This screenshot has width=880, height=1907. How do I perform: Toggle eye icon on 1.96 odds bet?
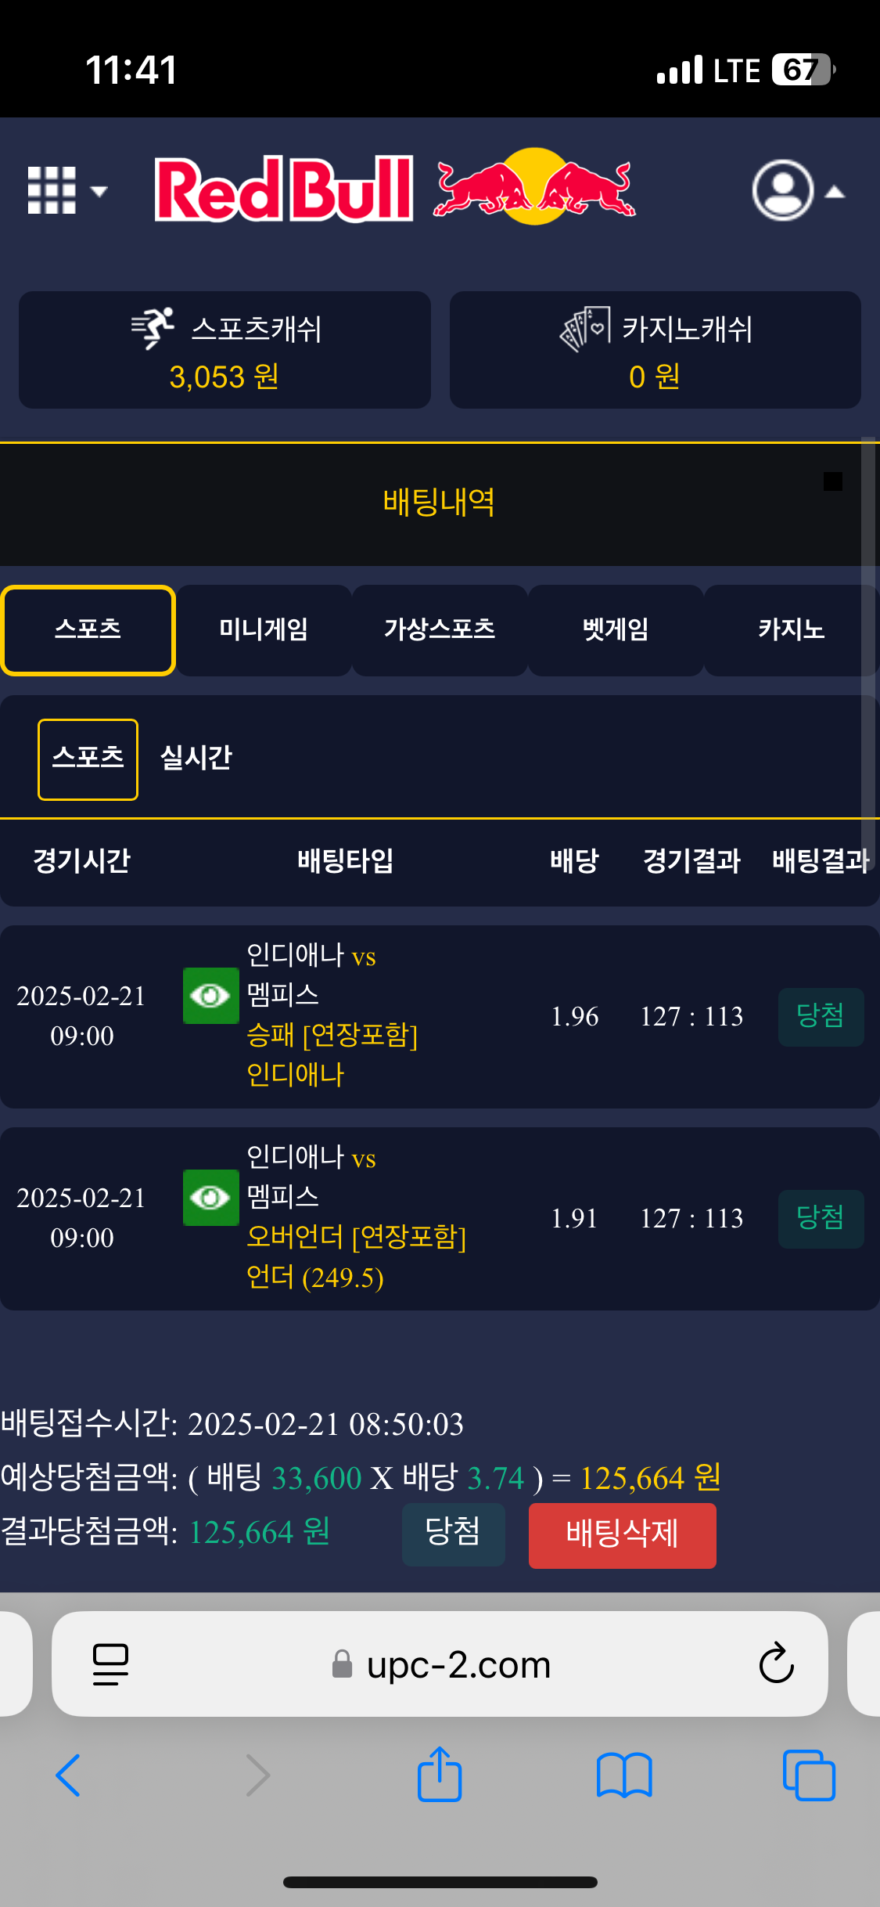coord(210,996)
